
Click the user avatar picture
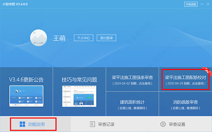pyautogui.click(x=39, y=38)
